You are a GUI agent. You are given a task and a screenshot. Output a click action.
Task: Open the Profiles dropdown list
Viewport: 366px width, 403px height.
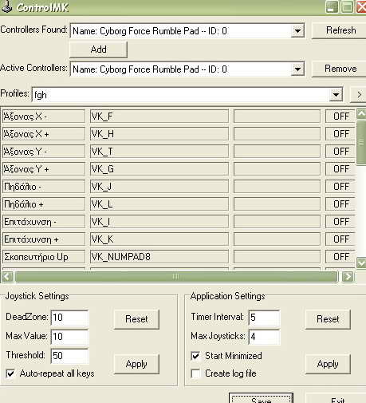[x=336, y=95]
